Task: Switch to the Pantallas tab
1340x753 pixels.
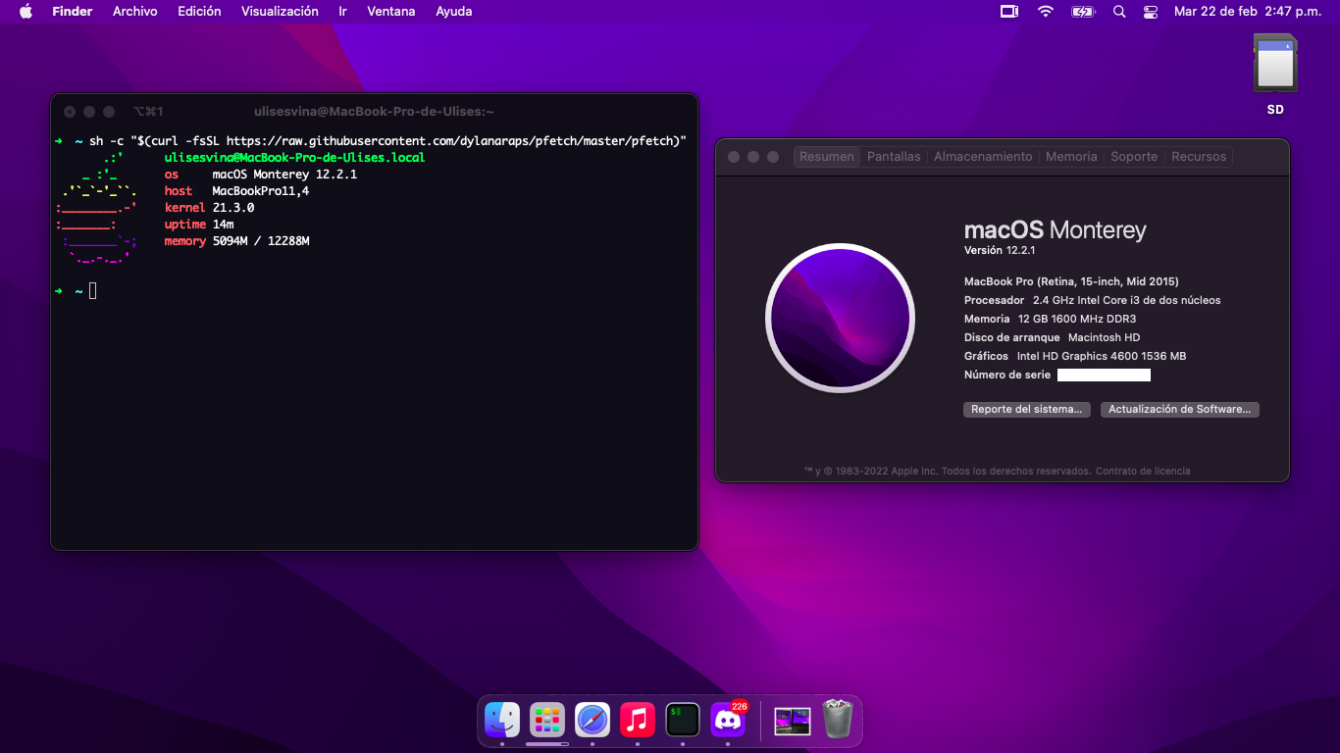Action: tap(894, 157)
